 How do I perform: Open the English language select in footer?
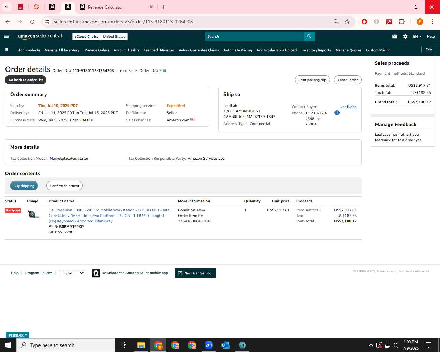pyautogui.click(x=72, y=273)
